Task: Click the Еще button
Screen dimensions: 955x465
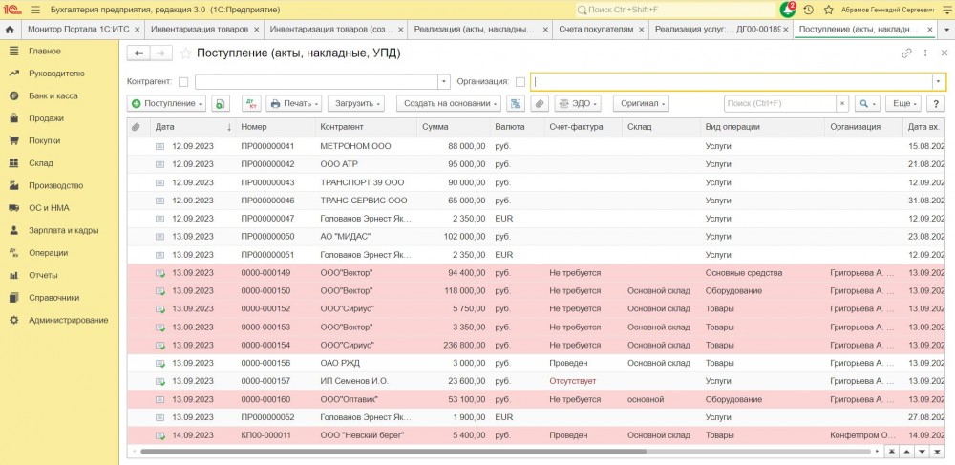Action: [x=903, y=103]
